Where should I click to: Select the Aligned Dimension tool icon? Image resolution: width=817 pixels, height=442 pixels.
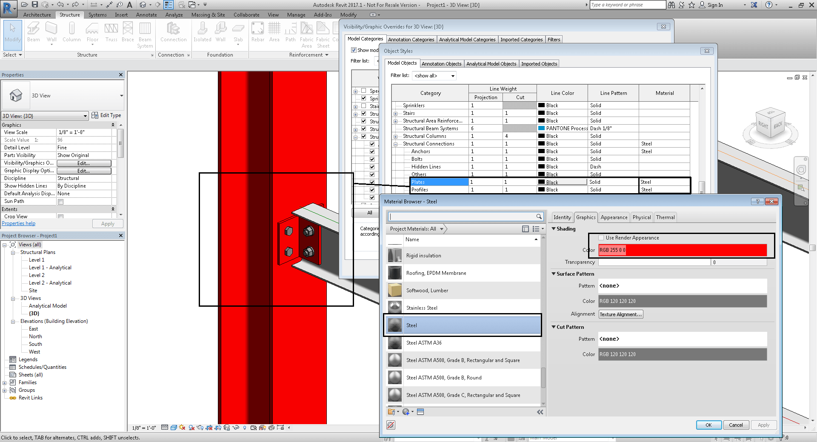tap(109, 5)
